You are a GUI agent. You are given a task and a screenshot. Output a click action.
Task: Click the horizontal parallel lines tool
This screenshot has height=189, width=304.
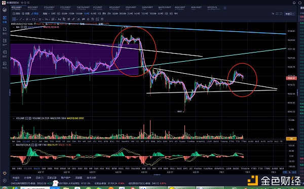pos(40,19)
